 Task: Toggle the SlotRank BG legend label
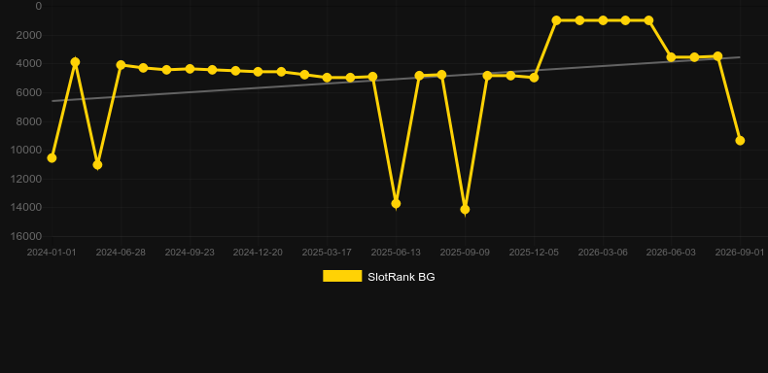401,277
